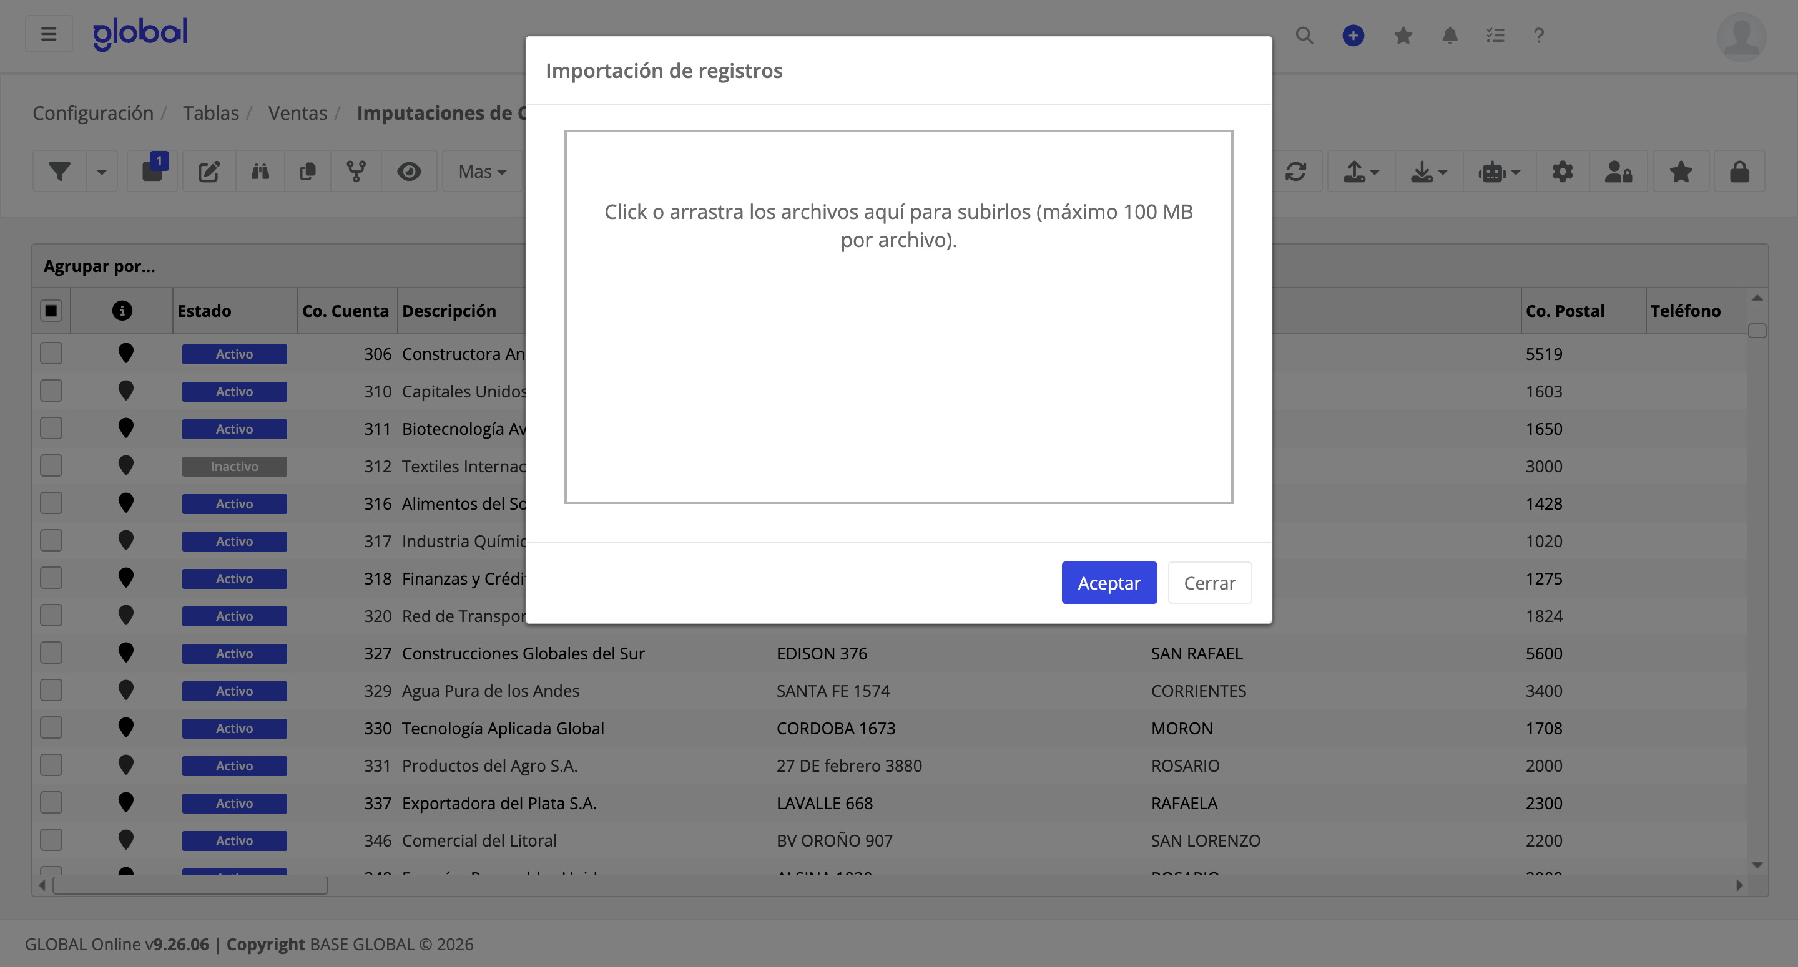Screen dimensions: 1798x967
Task: Click Inactivo status badge of row 312
Action: tap(235, 465)
